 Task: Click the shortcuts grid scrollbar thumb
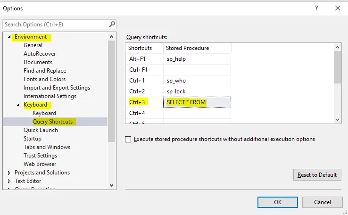pos(337,67)
